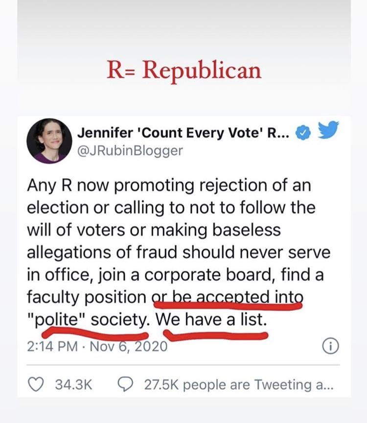Click the blue verified badge
This screenshot has width=367, height=423.
[x=304, y=133]
